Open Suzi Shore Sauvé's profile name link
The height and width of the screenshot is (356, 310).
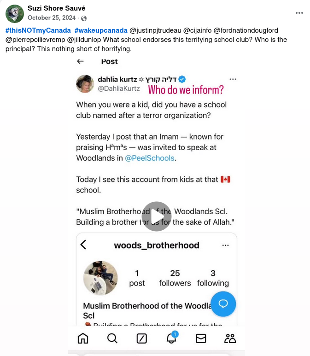(x=57, y=8)
